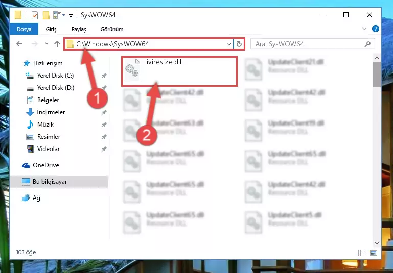Click the pin icon next to Resimler
Image resolution: width=393 pixels, height=273 pixels.
point(104,137)
